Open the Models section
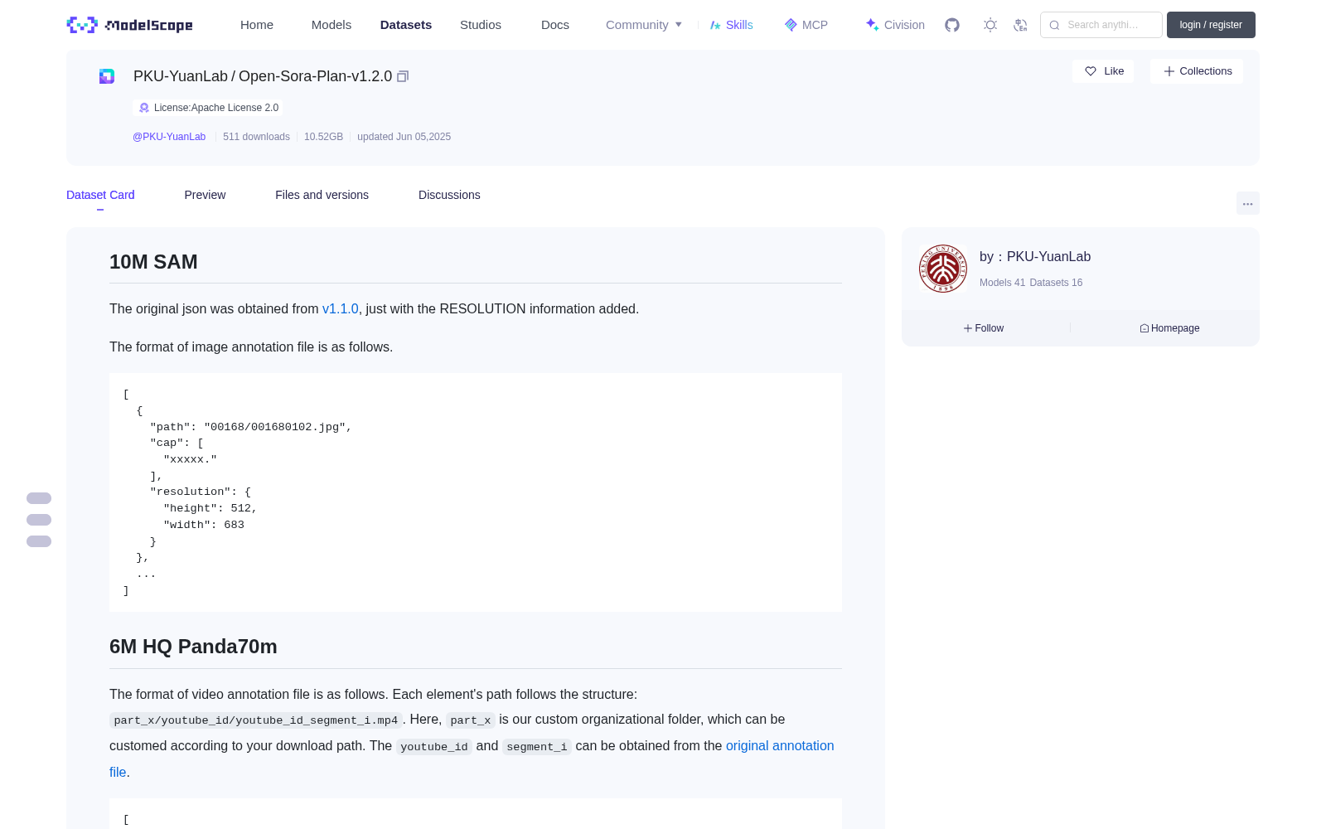 click(x=331, y=25)
